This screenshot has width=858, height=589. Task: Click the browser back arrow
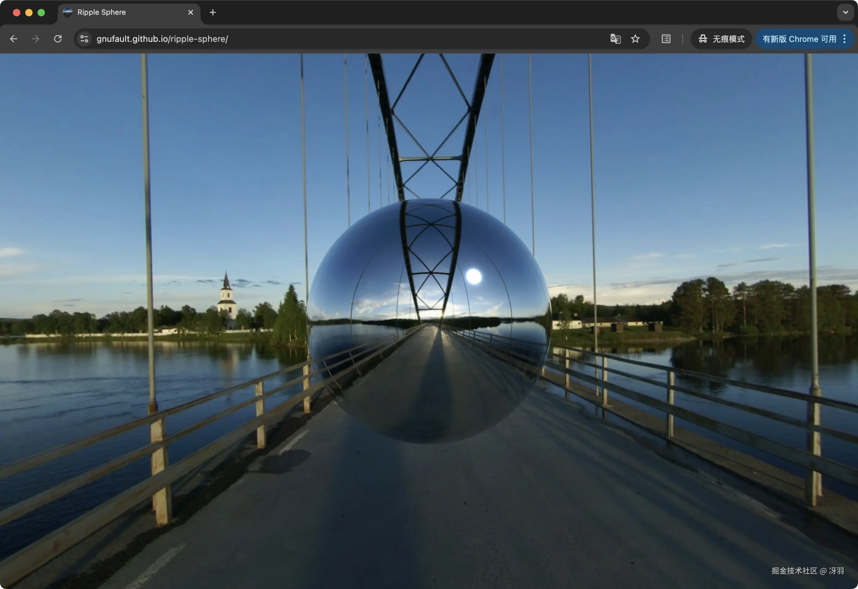click(14, 39)
